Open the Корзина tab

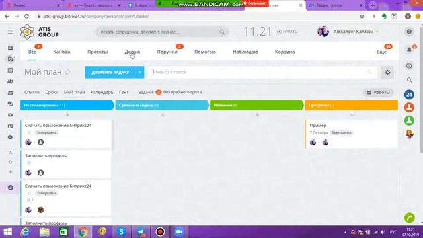tap(285, 52)
